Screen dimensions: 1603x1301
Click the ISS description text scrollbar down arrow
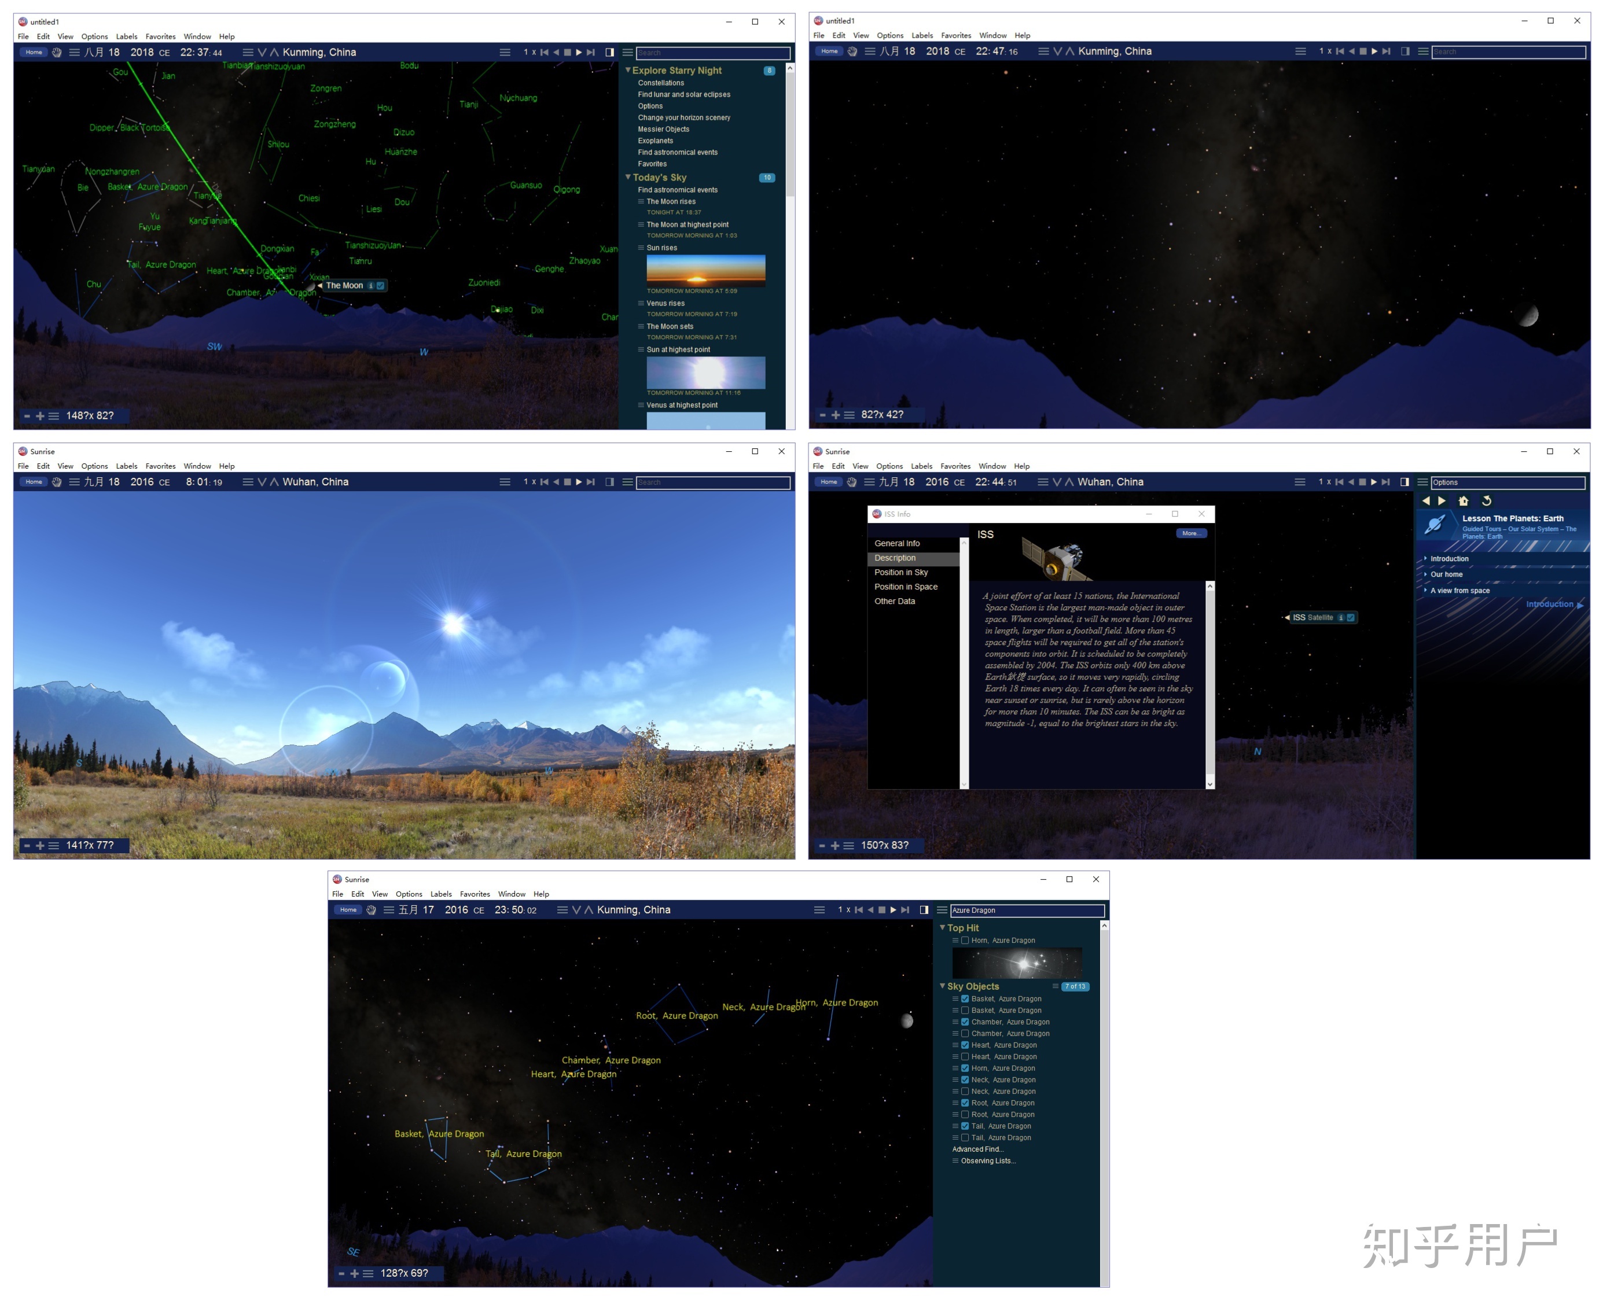[1209, 784]
